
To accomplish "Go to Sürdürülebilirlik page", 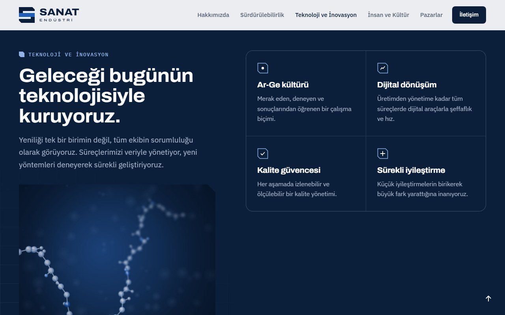I will (262, 15).
